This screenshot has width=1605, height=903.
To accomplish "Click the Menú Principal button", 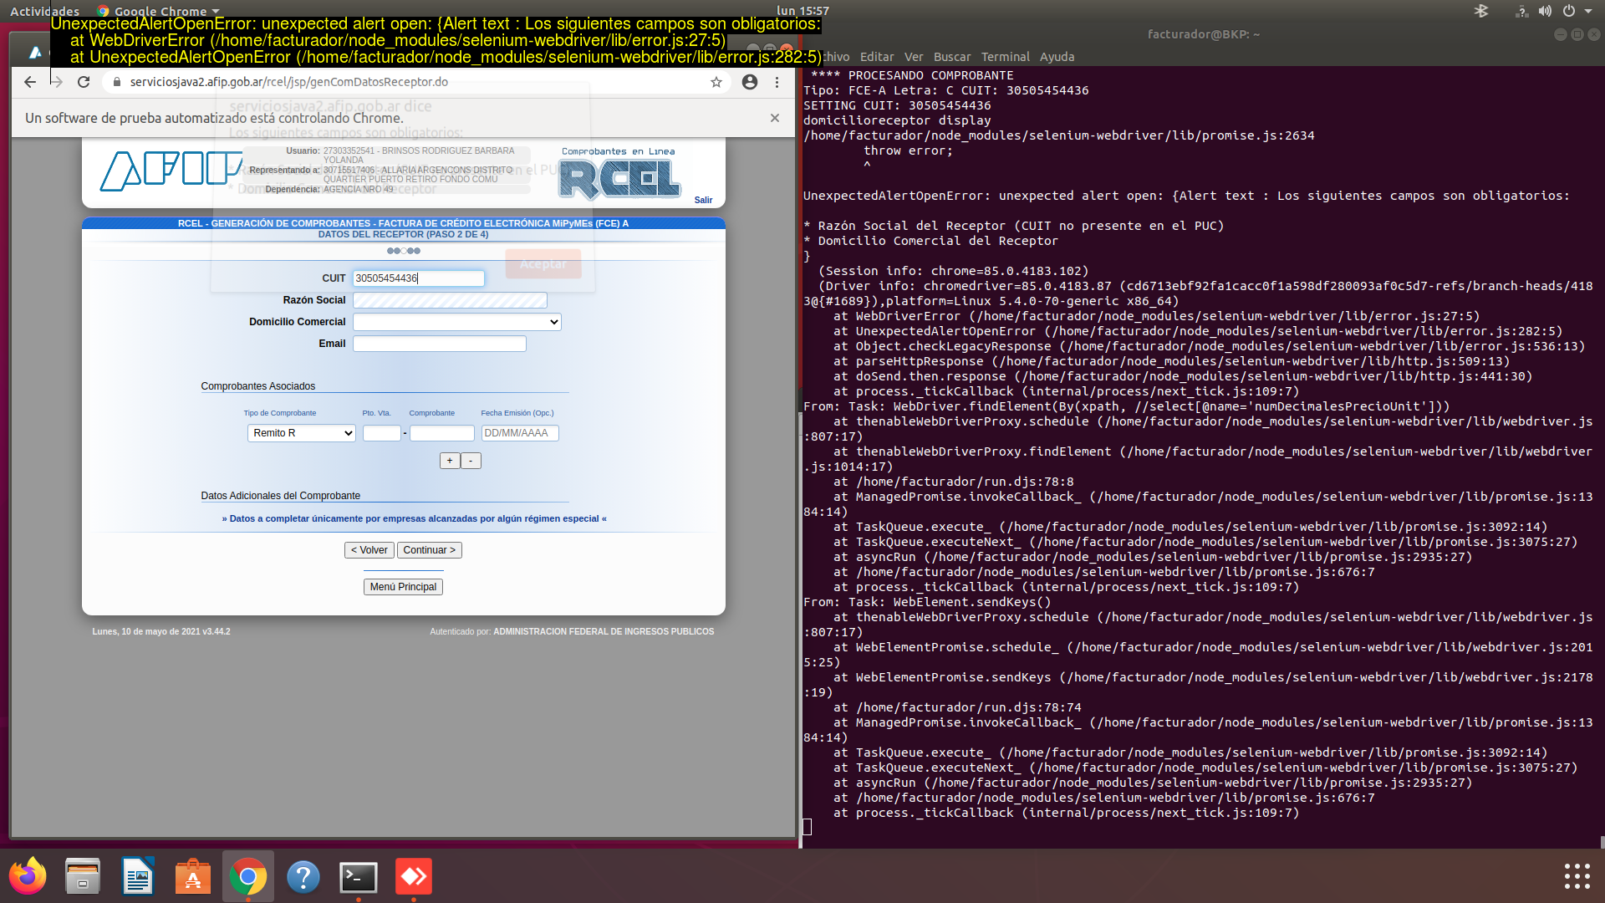I will [403, 587].
